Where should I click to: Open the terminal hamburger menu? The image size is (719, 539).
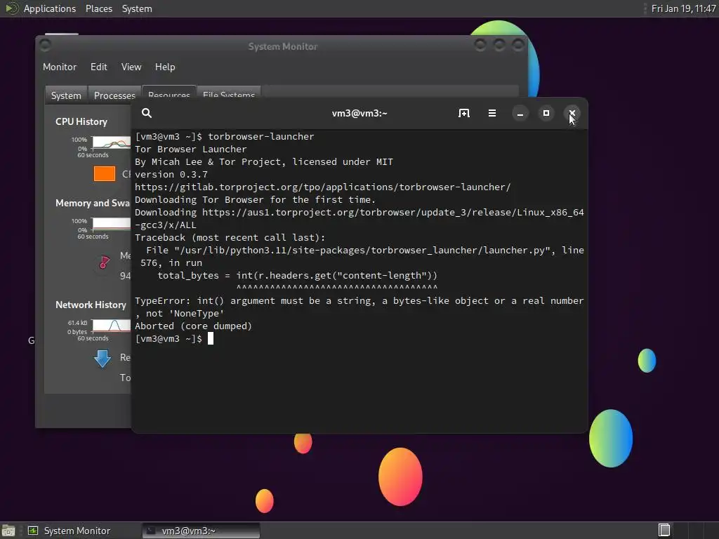coord(492,113)
